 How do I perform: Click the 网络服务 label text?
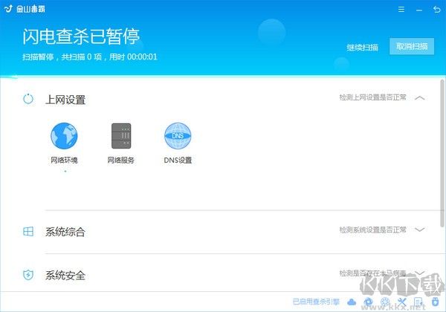coord(121,160)
